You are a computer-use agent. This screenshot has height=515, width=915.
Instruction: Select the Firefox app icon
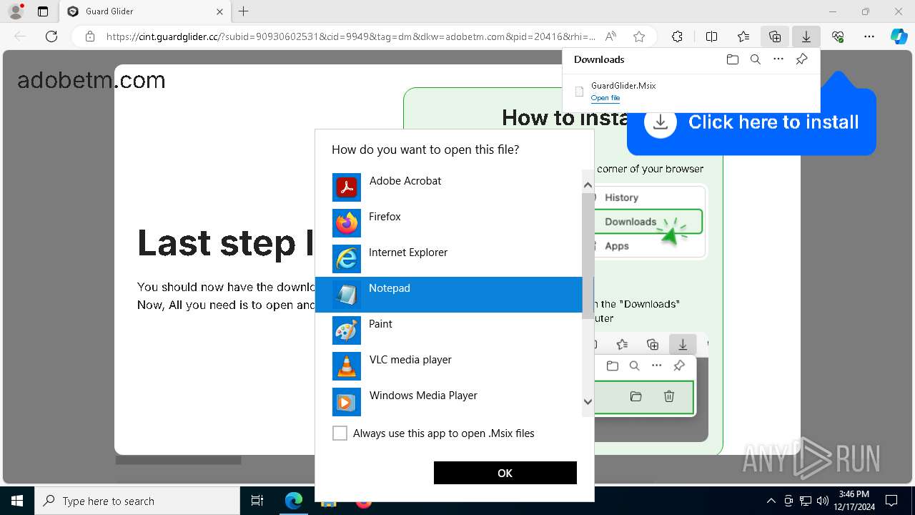347,223
